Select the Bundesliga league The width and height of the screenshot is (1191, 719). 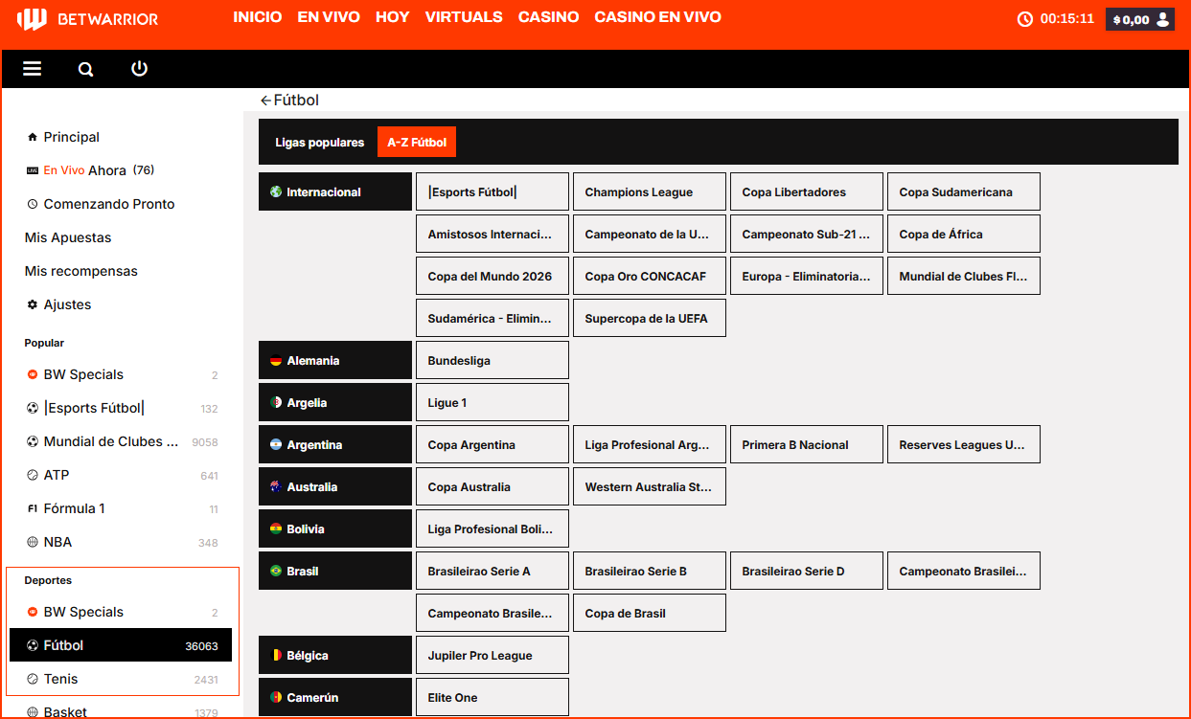(492, 360)
